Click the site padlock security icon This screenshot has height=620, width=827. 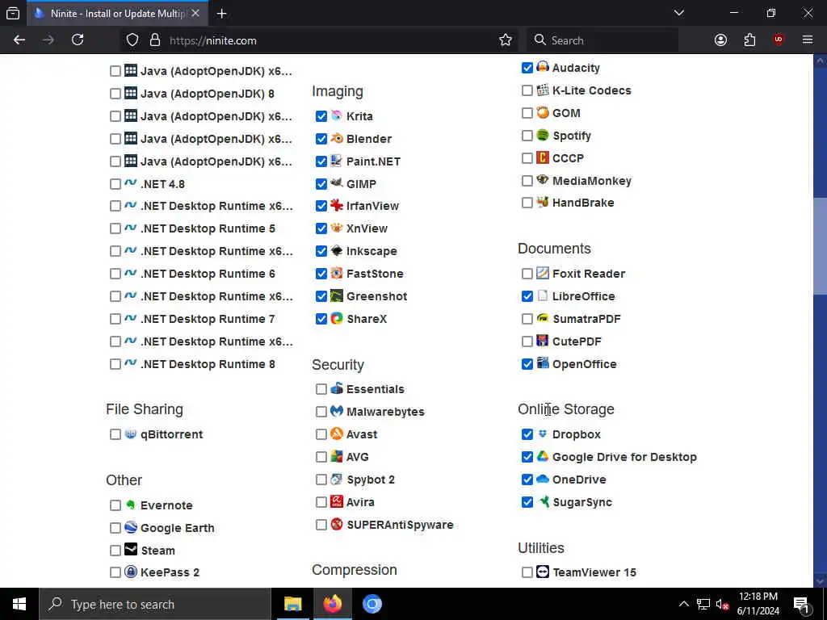tap(154, 40)
